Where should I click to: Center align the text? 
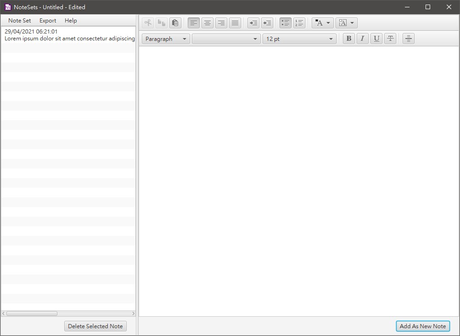[208, 23]
